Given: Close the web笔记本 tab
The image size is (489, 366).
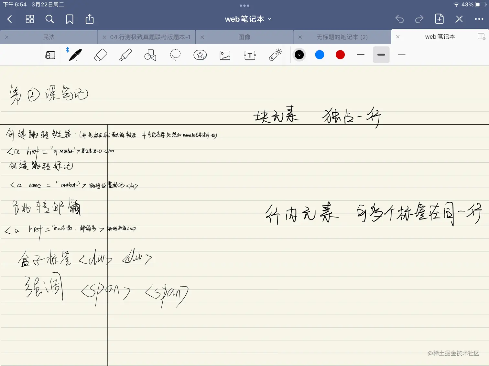Looking at the screenshot, I should pos(398,37).
